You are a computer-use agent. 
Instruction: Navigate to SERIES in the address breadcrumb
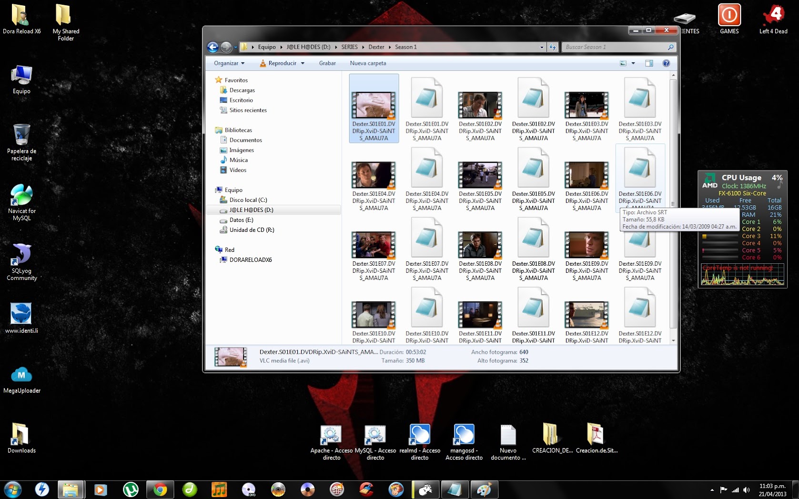pyautogui.click(x=349, y=47)
